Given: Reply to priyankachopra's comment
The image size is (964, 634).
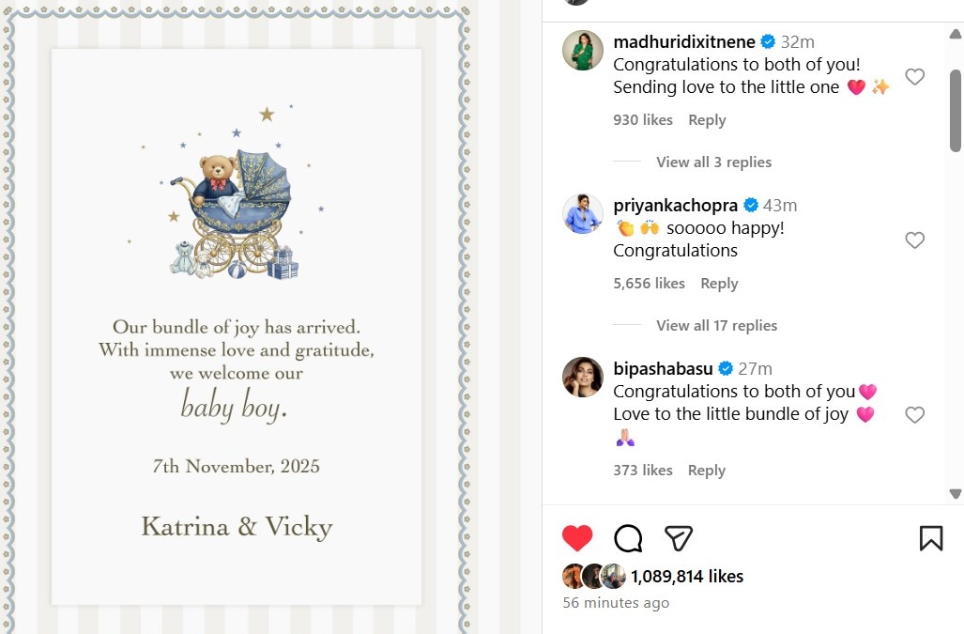Looking at the screenshot, I should [x=719, y=284].
